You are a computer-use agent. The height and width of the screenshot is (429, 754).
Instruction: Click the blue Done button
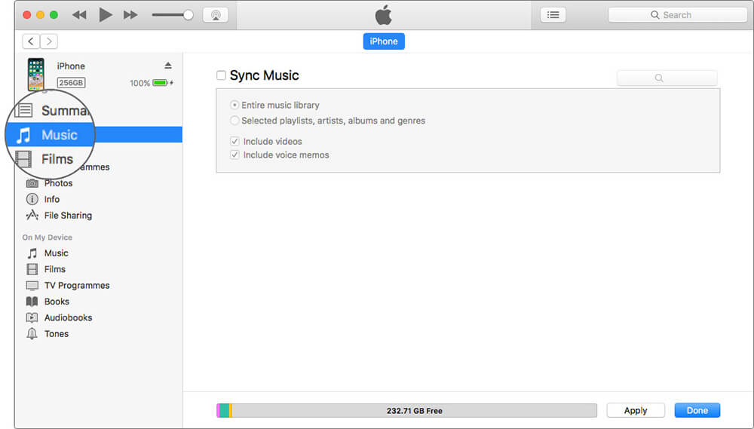[697, 410]
